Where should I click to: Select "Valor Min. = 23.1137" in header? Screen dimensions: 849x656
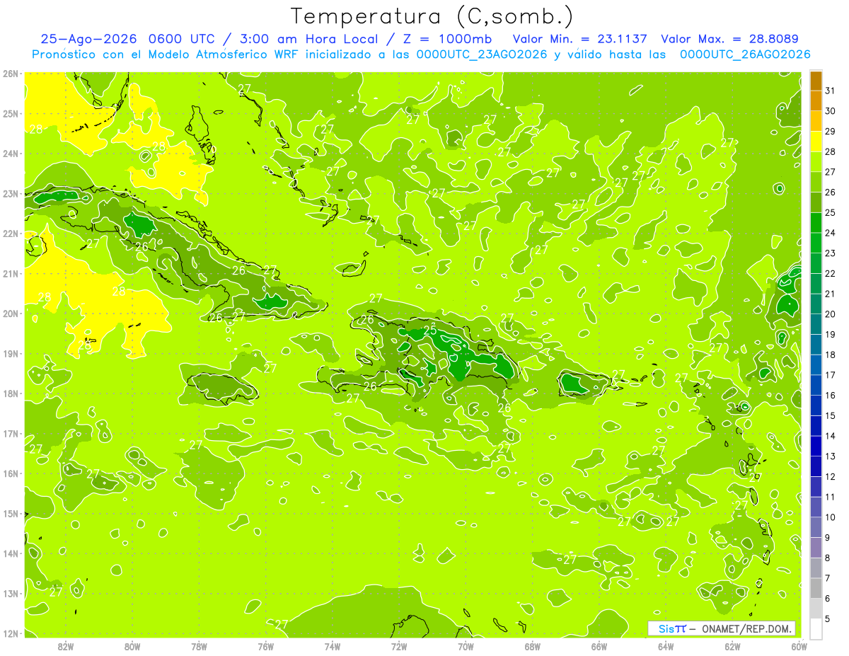pos(581,39)
